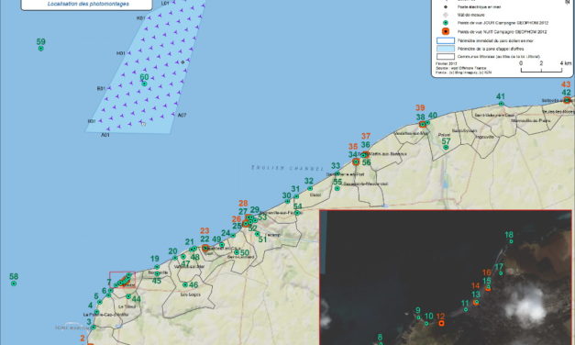
Task: Select viewpoint marker 60 inside wind farm zone
Action: 144,83
